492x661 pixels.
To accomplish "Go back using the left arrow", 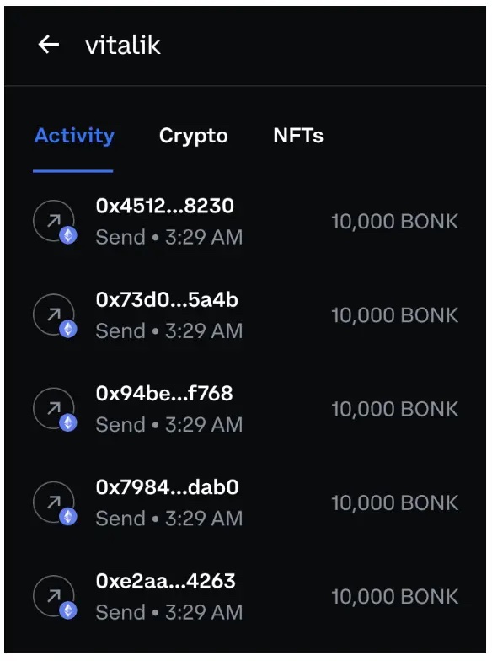I will (49, 44).
